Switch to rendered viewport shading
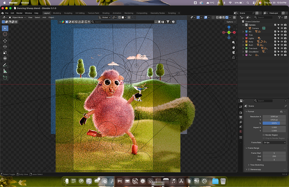Viewport: 289px width, 187px height. click(x=227, y=17)
